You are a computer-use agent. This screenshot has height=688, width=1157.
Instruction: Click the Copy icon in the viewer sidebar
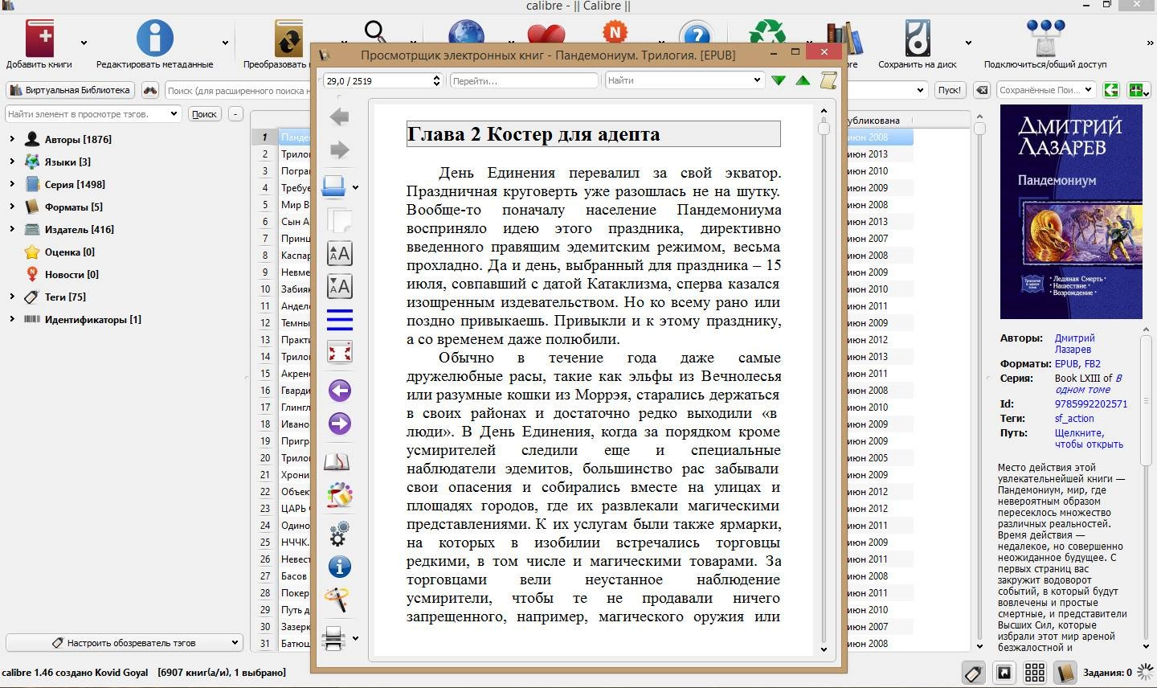click(x=339, y=220)
